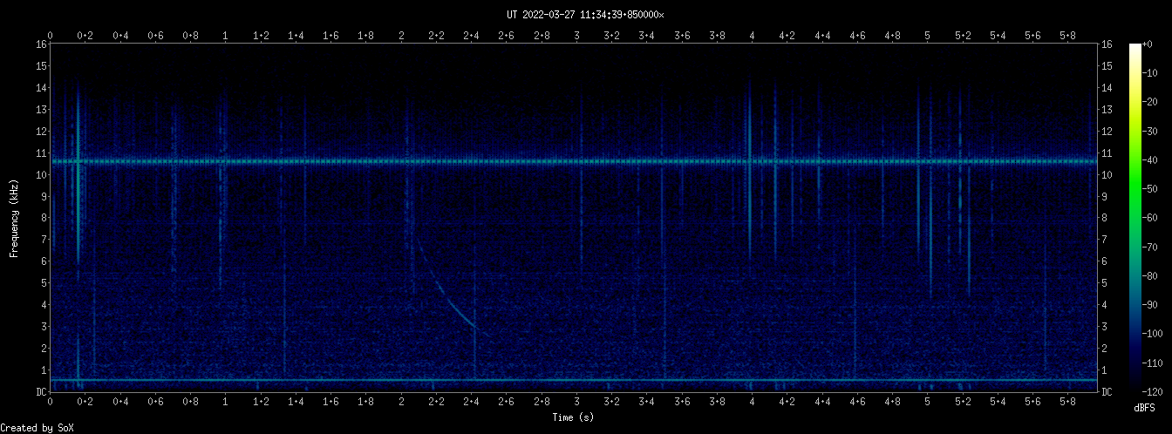Click the 3 second tick on the bottom time axis

[x=577, y=402]
